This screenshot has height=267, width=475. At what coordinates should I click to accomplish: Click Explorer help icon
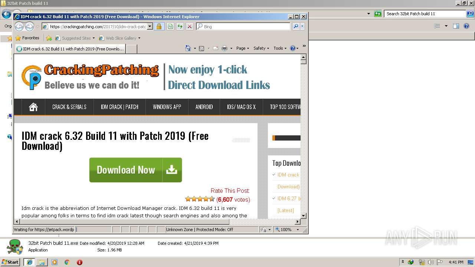click(x=467, y=26)
